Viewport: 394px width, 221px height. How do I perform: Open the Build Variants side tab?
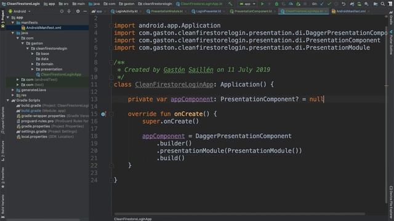click(x=2, y=206)
